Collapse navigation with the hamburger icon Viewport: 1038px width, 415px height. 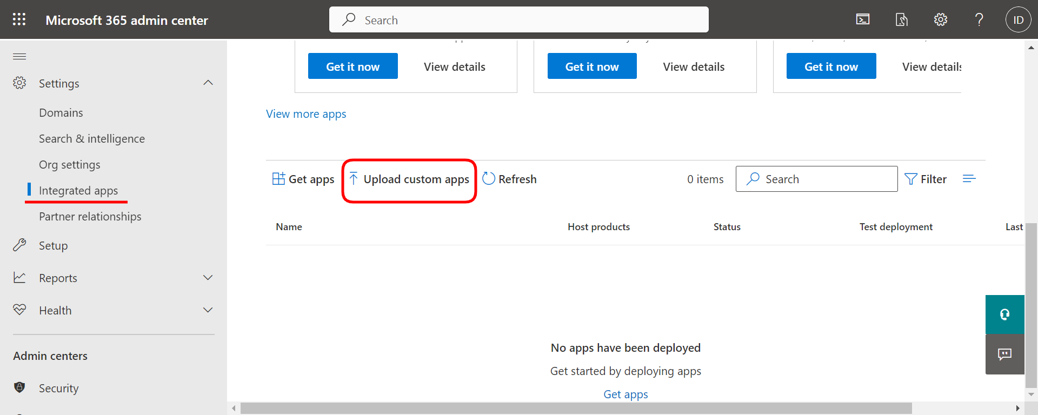[x=19, y=56]
